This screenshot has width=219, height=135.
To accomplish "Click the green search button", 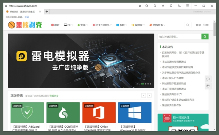I will [x=205, y=36].
